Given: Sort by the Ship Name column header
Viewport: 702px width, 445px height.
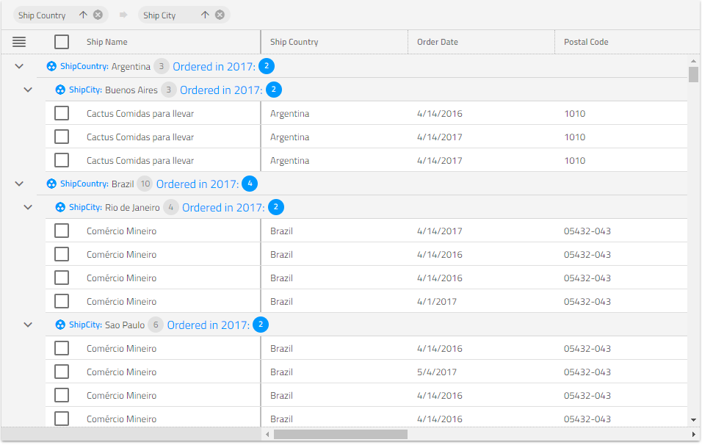Looking at the screenshot, I should pyautogui.click(x=107, y=42).
